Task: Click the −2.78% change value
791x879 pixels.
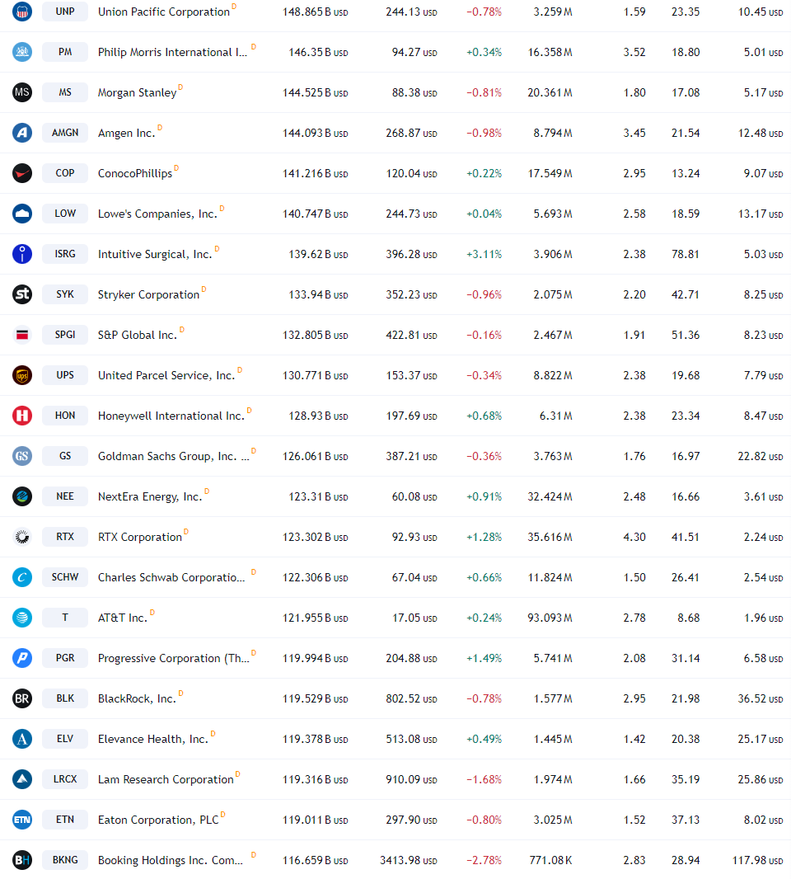Action: (x=484, y=860)
